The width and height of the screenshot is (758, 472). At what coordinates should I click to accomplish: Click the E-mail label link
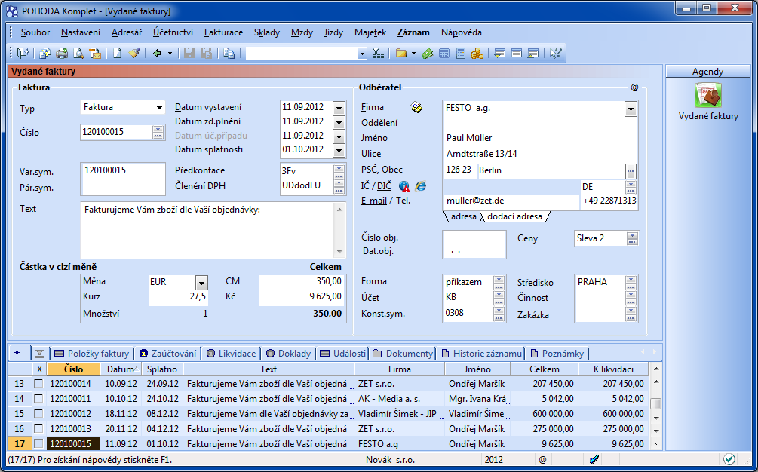tap(373, 201)
